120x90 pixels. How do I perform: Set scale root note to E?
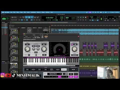click(59, 77)
